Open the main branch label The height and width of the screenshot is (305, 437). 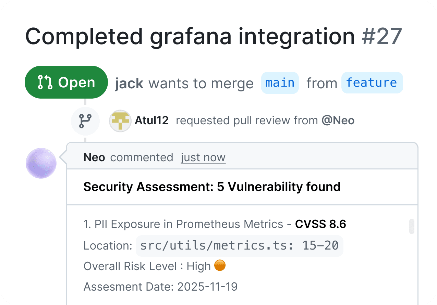coord(280,82)
